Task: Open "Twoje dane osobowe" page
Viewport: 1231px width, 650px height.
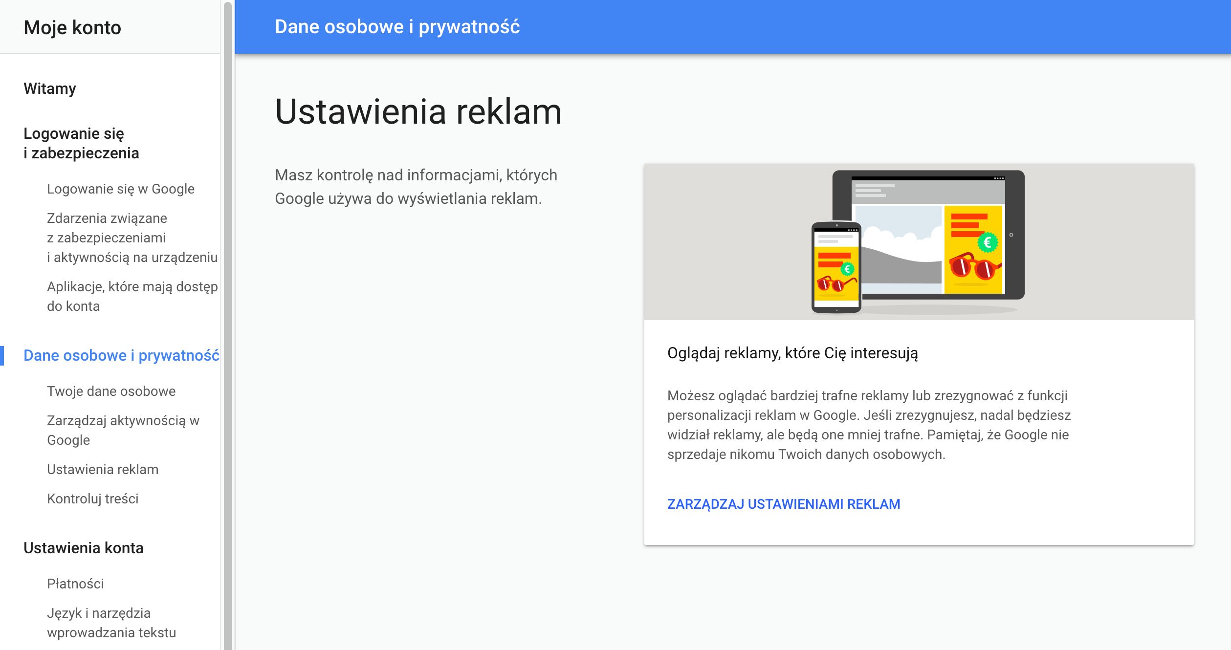Action: (111, 391)
